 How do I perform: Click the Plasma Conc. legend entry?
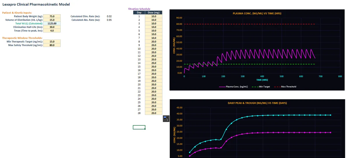(233, 86)
